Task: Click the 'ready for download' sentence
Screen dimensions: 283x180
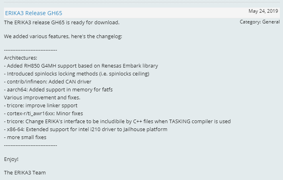Action: 62,22
